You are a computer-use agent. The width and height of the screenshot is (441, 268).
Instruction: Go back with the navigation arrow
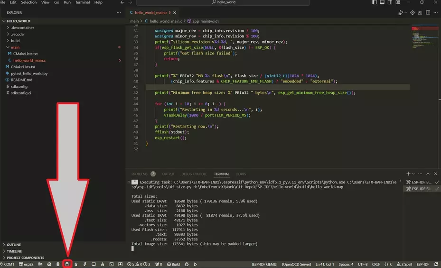tap(122, 2)
